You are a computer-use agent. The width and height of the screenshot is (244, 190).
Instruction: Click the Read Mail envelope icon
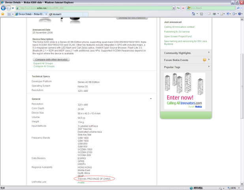[x=209, y=14]
